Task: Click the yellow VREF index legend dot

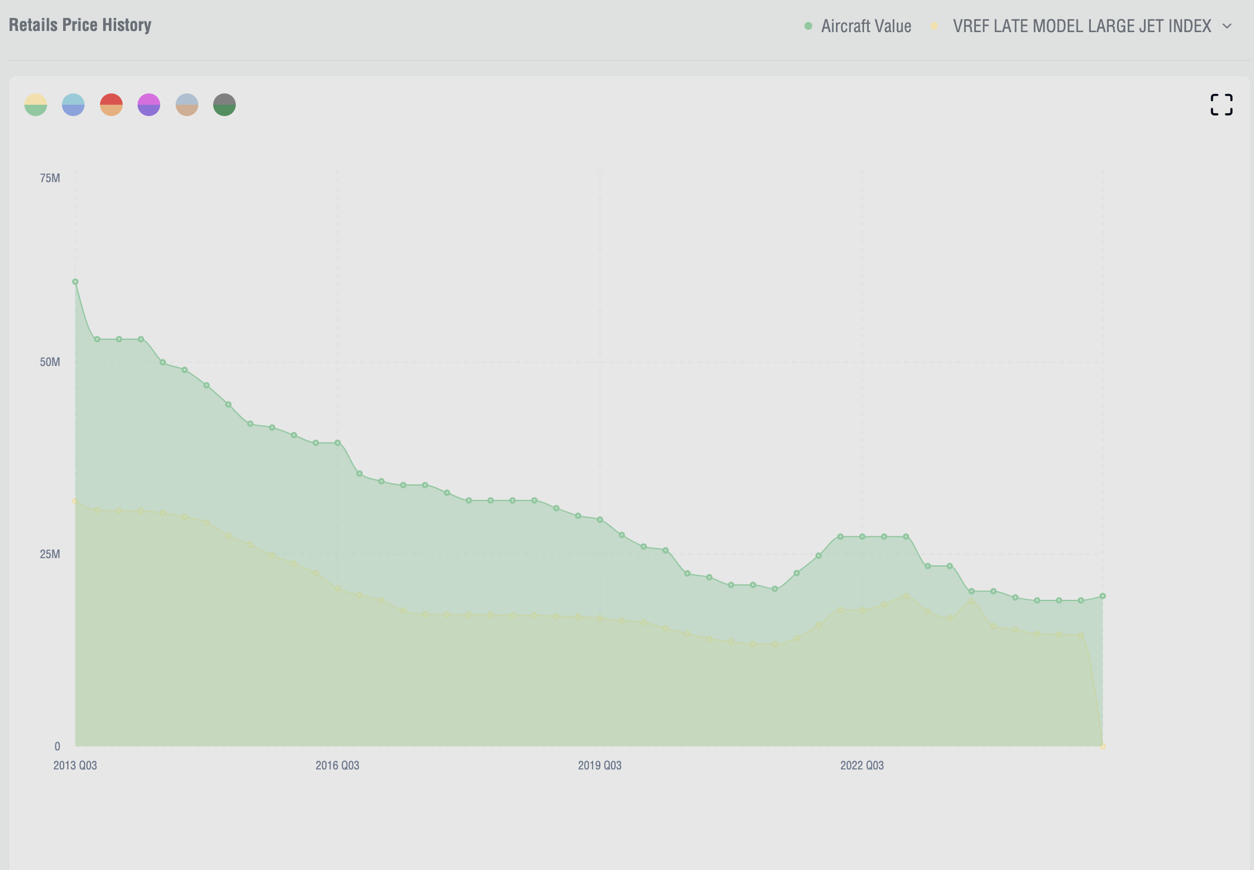Action: [934, 26]
